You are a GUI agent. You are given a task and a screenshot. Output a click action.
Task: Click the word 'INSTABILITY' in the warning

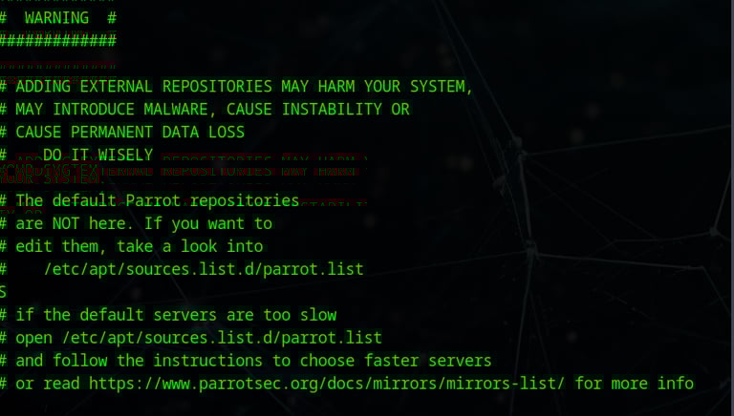tap(332, 110)
